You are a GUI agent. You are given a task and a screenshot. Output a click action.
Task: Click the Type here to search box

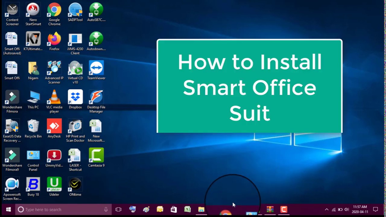[x=63, y=209]
